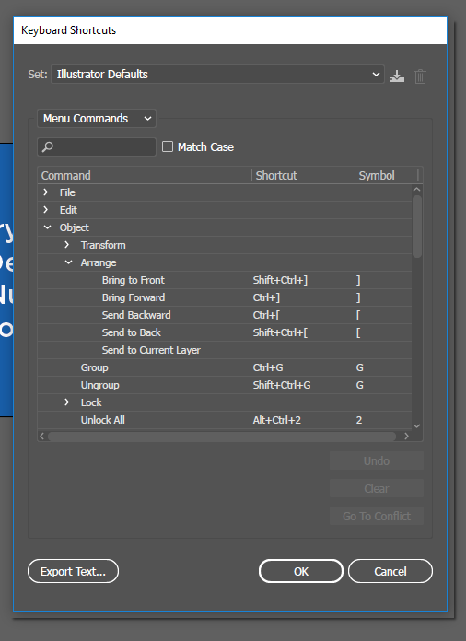Click the delete set trash icon
466x641 pixels.
[420, 76]
